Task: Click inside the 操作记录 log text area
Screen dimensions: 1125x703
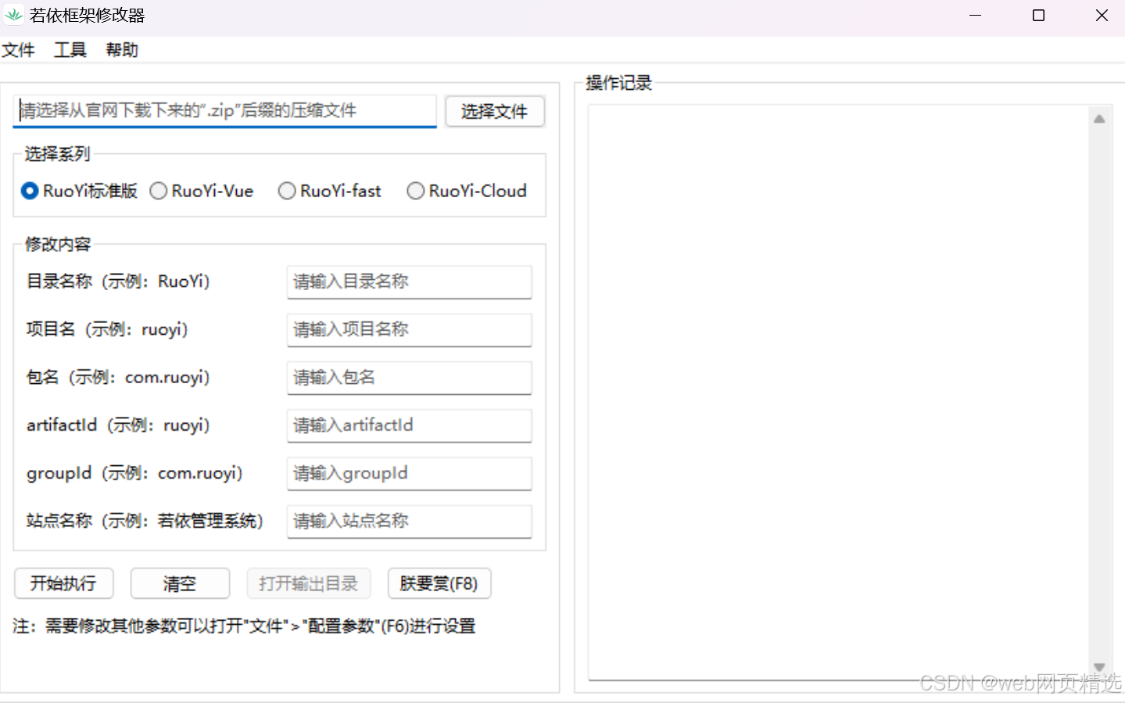Action: click(839, 393)
